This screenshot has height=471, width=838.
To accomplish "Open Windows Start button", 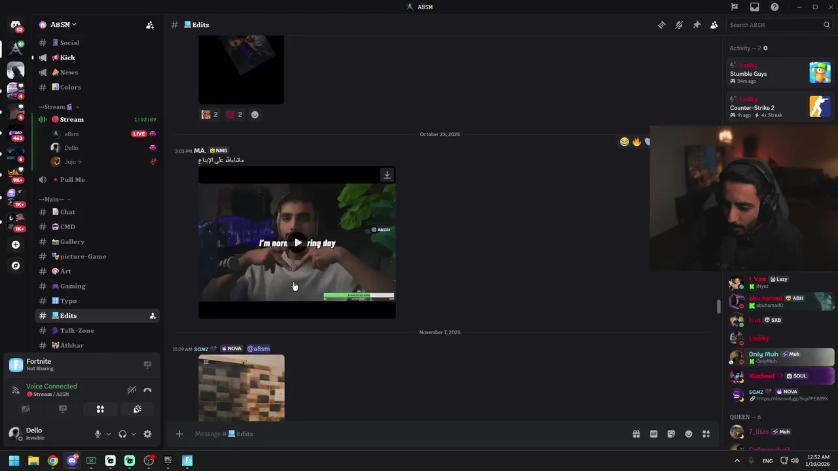I will click(x=14, y=461).
